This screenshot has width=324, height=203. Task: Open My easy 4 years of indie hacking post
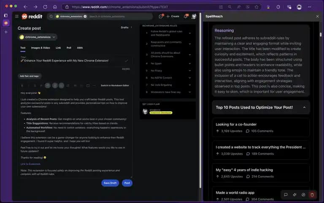pyautogui.click(x=261, y=173)
